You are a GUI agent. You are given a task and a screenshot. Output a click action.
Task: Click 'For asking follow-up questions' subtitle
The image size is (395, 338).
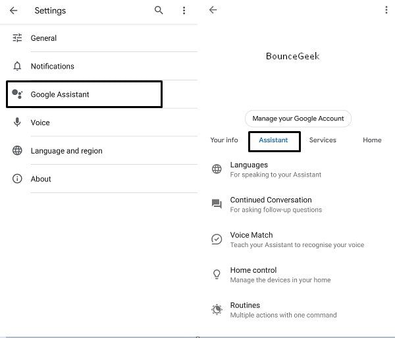(x=276, y=210)
